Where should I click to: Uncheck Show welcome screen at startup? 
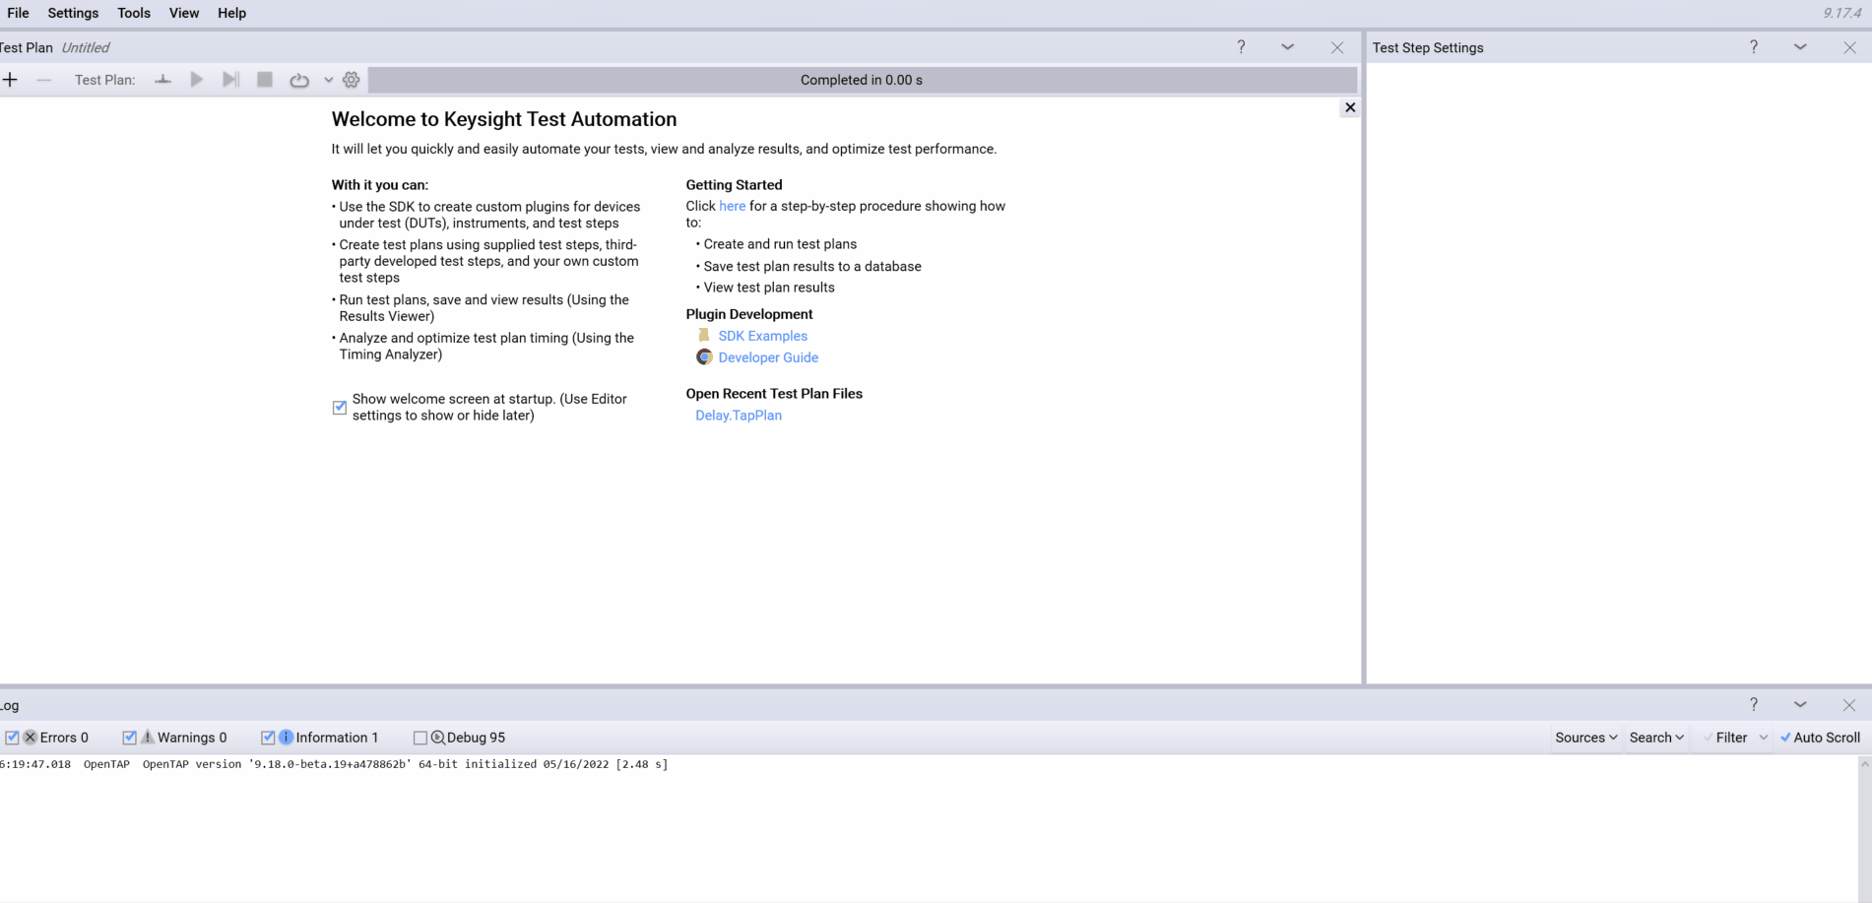coord(339,407)
